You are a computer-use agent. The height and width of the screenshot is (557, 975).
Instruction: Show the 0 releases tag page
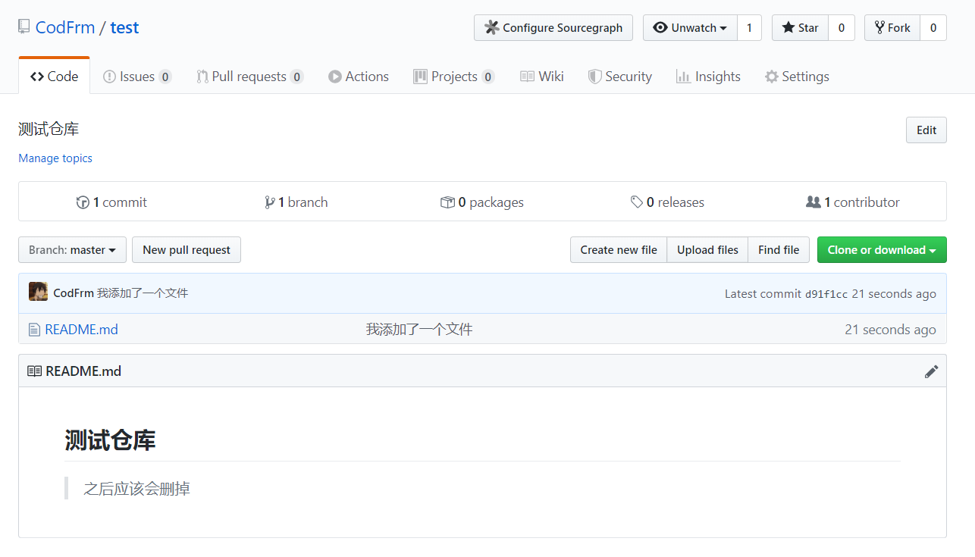pos(667,202)
